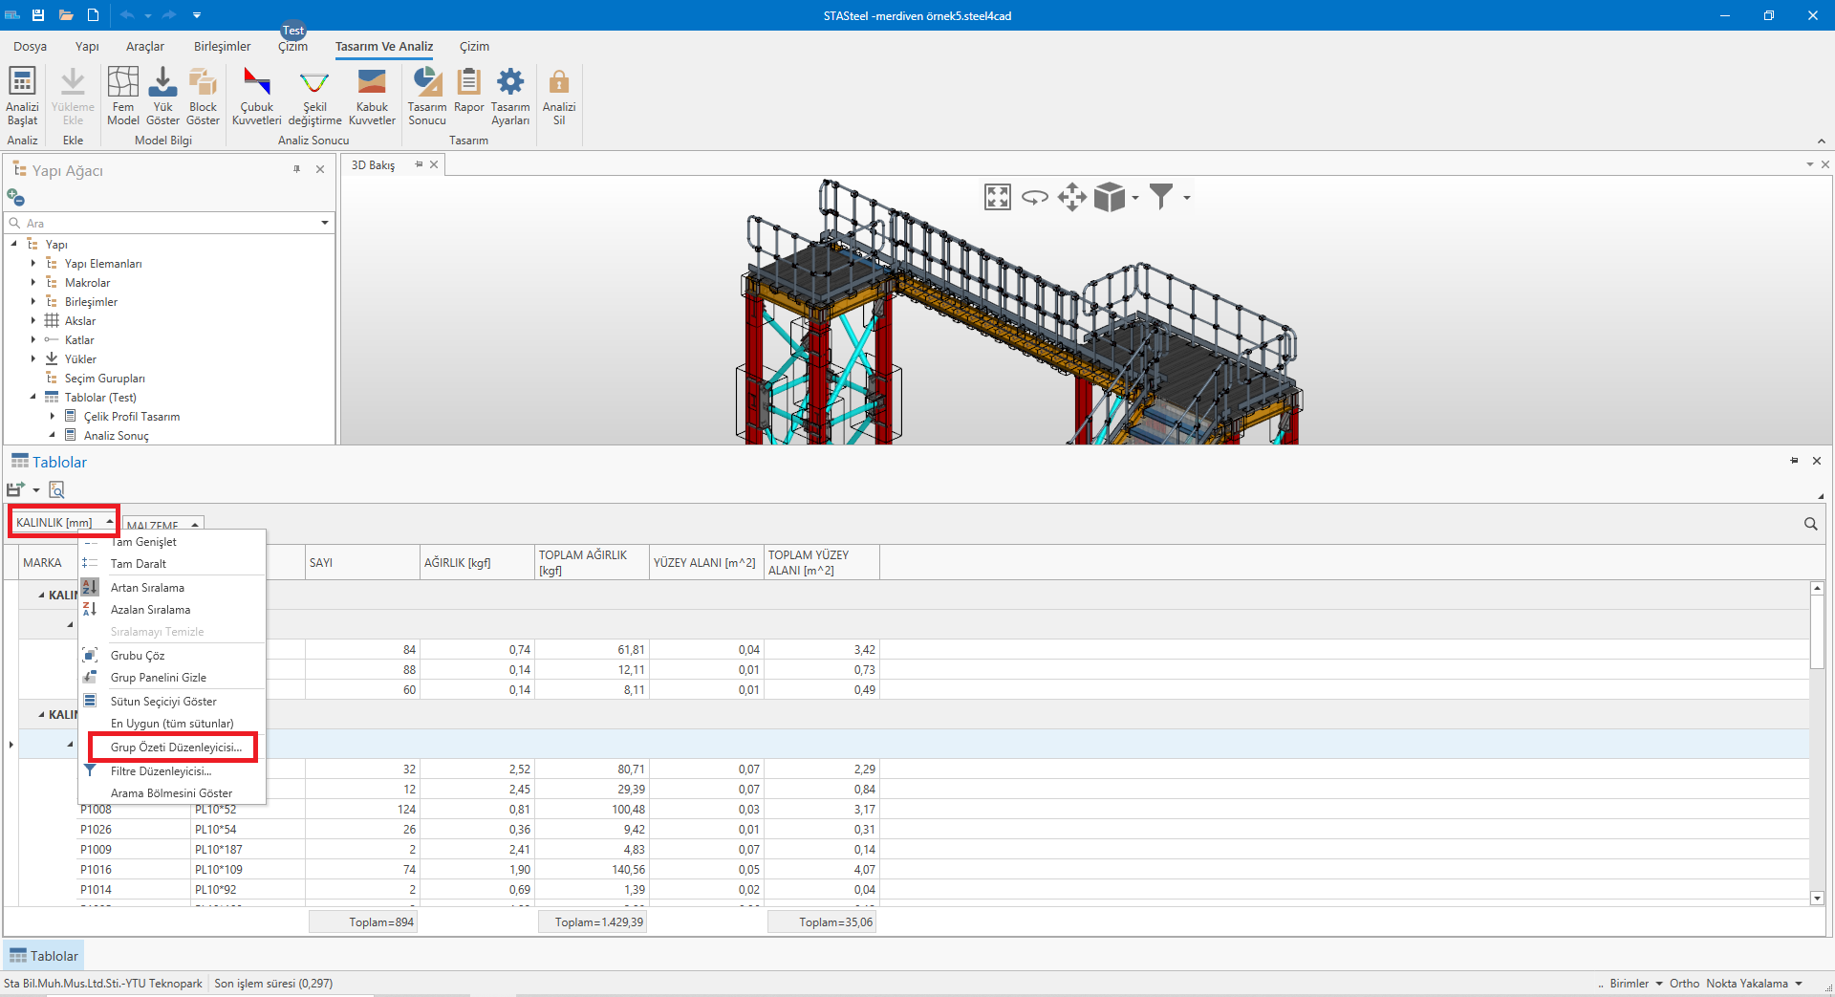The image size is (1835, 997).
Task: Choose Grup Özeti Düzenleyicisi from context menu
Action: tap(176, 748)
